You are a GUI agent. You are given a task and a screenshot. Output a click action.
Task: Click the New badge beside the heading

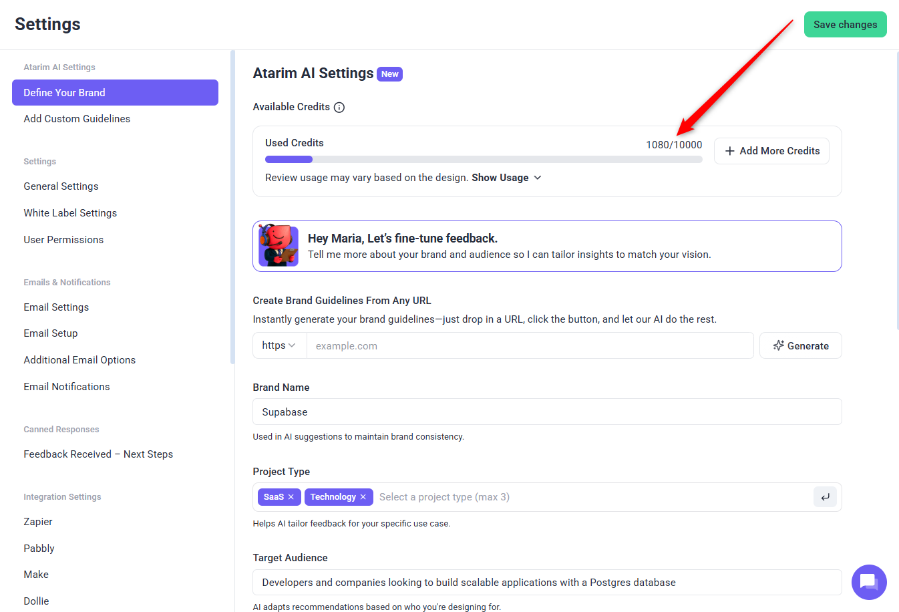coord(390,74)
